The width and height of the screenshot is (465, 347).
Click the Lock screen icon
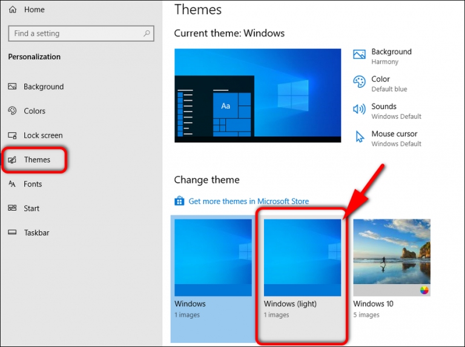click(12, 135)
